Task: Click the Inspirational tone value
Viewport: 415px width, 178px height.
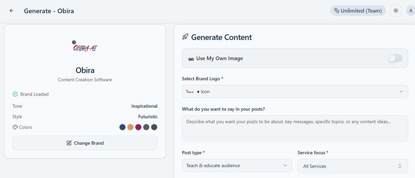Action: coord(144,106)
